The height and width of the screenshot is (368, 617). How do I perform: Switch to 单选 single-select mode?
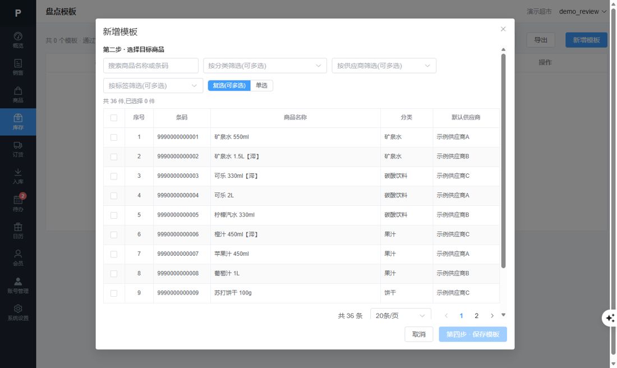click(261, 85)
